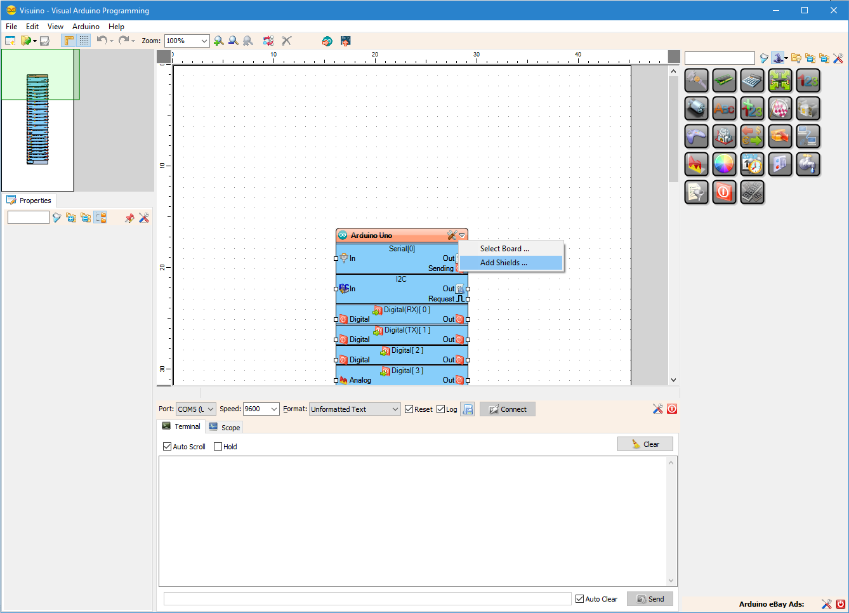Viewport: 849px width, 613px height.
Task: Zoom in using the magnifier plus toolbar icon
Action: click(218, 40)
